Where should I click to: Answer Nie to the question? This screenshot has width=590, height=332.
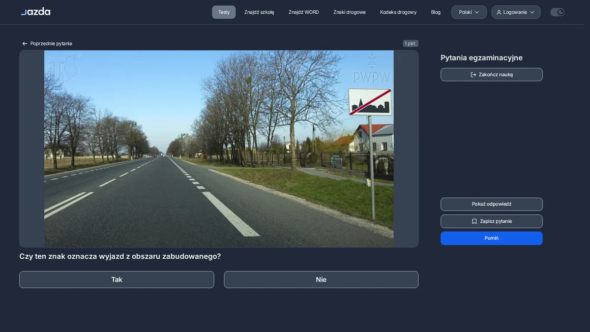pyautogui.click(x=321, y=279)
